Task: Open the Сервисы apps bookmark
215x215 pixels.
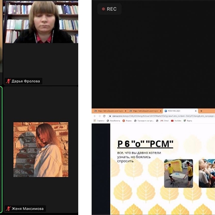Action: tap(99, 121)
